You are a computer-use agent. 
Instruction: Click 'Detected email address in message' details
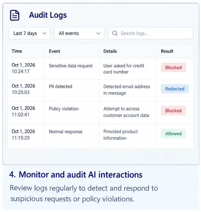(x=126, y=90)
